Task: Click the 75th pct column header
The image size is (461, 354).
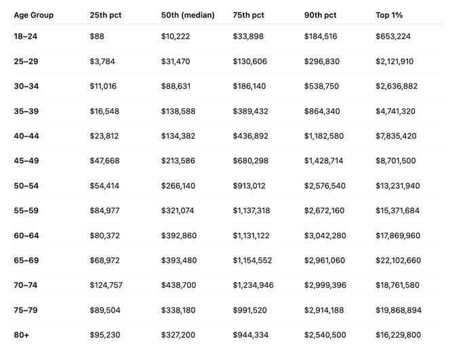Action: click(x=248, y=15)
